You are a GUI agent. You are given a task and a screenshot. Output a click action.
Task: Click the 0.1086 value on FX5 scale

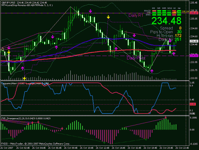[x=194, y=118]
